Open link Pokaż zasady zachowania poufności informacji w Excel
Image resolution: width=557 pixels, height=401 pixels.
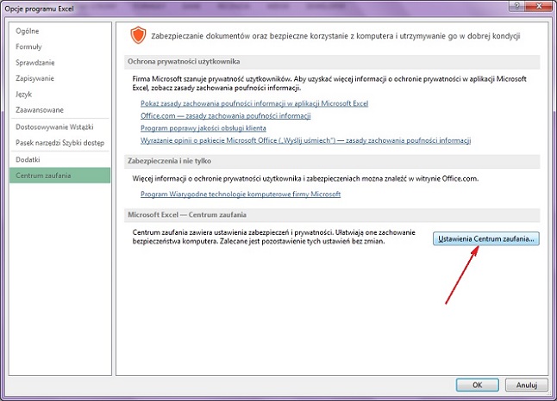pyautogui.click(x=254, y=103)
